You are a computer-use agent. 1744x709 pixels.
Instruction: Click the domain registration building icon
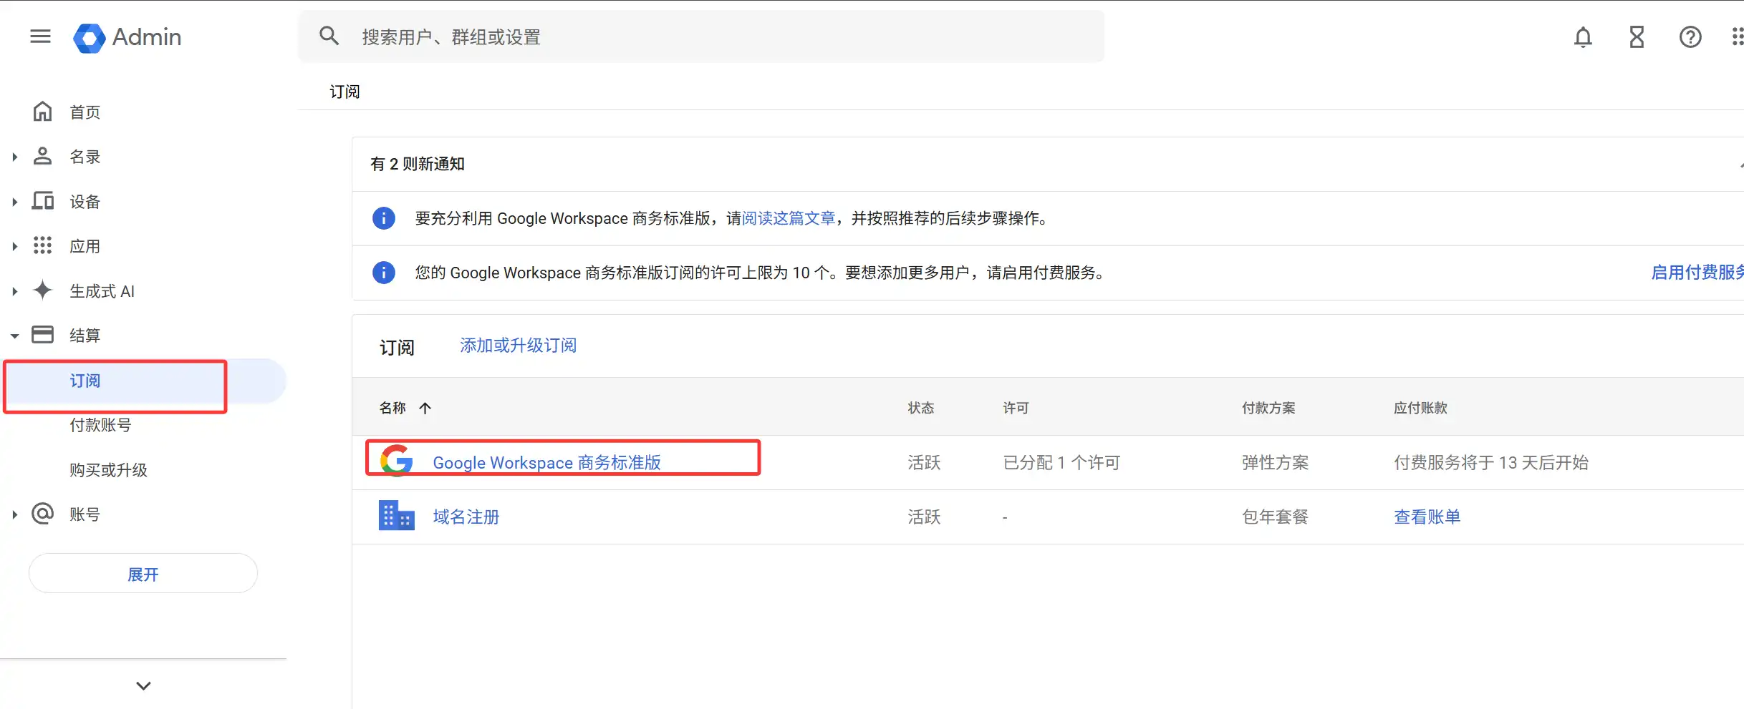pos(396,516)
